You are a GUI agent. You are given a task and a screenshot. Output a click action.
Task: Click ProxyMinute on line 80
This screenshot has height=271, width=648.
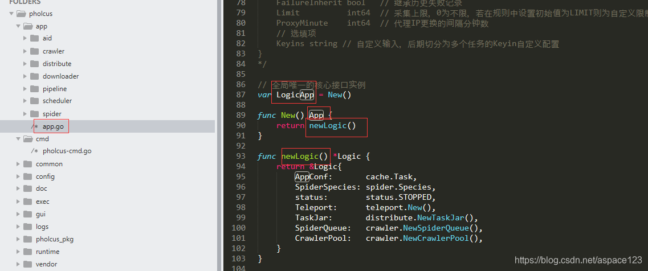tap(302, 23)
